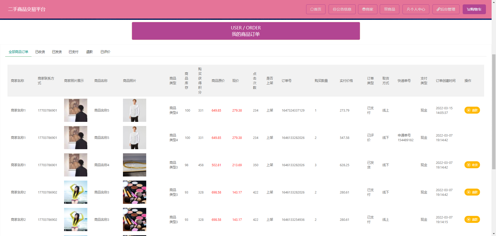Open white shirt photo in 已评价 order row
The image size is (496, 236).
click(135, 138)
